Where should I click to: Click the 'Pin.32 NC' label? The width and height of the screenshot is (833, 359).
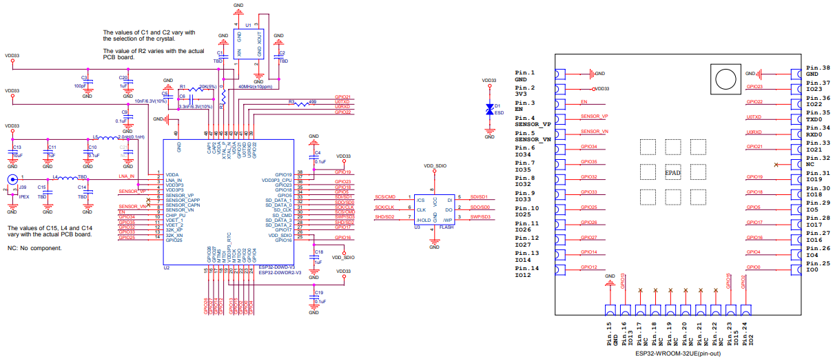click(x=818, y=161)
